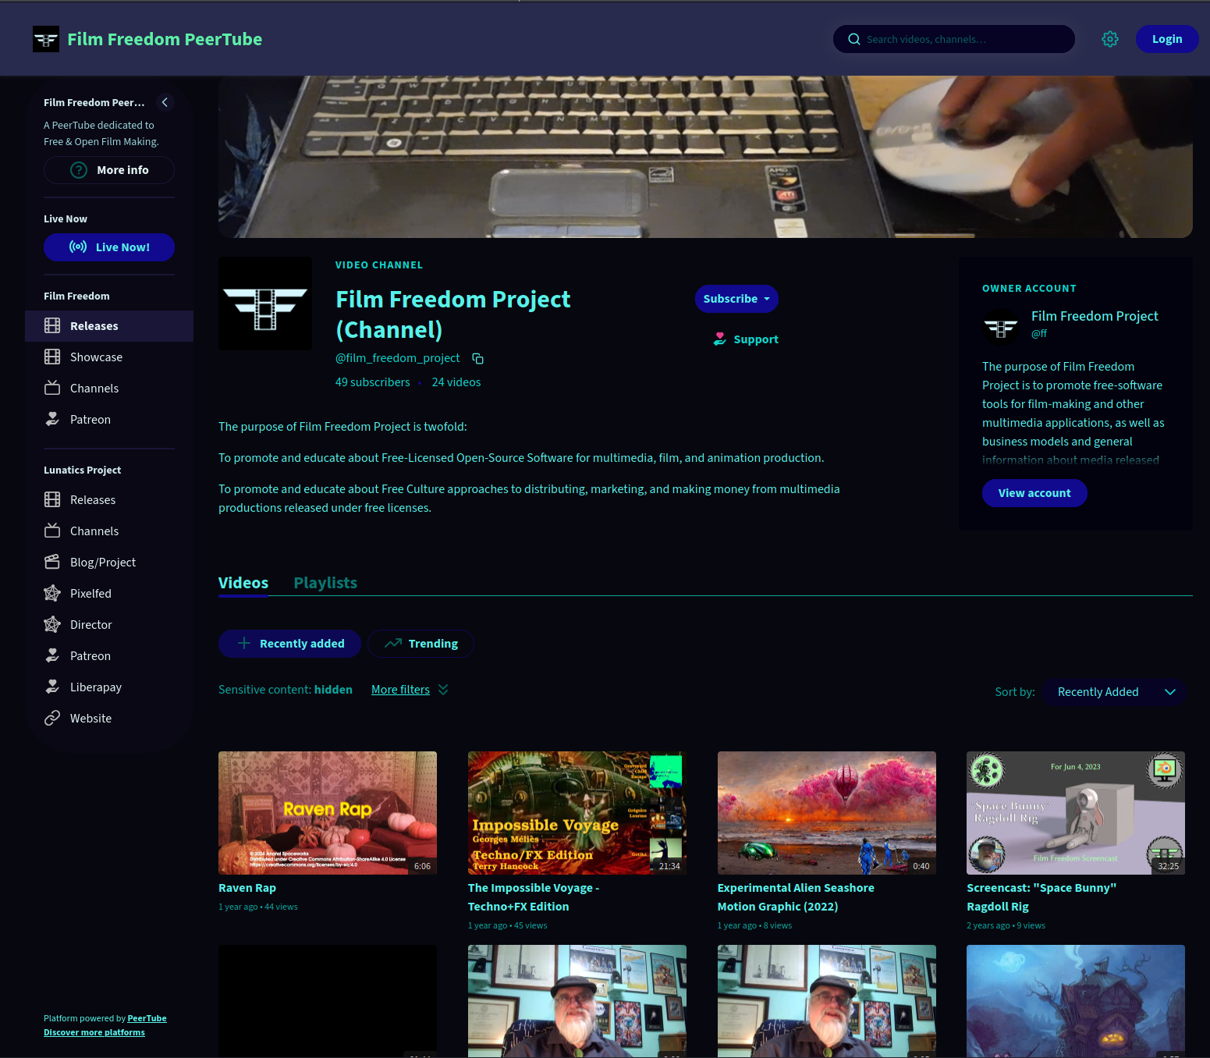1210x1058 pixels.
Task: Click the settings gear icon in header
Action: click(x=1110, y=39)
